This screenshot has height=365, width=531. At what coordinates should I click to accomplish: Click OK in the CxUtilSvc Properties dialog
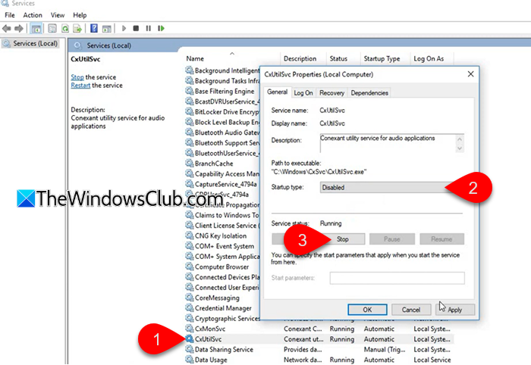click(367, 310)
